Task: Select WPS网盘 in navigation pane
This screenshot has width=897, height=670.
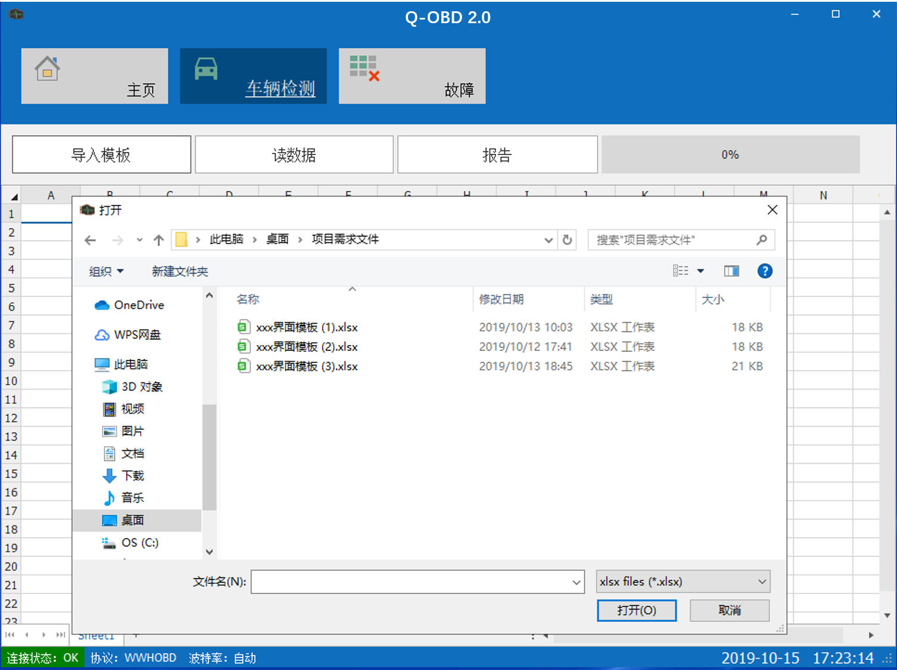Action: pos(128,334)
